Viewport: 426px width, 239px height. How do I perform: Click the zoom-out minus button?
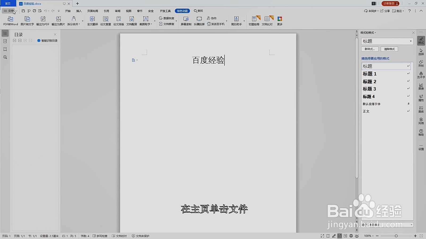click(377, 236)
